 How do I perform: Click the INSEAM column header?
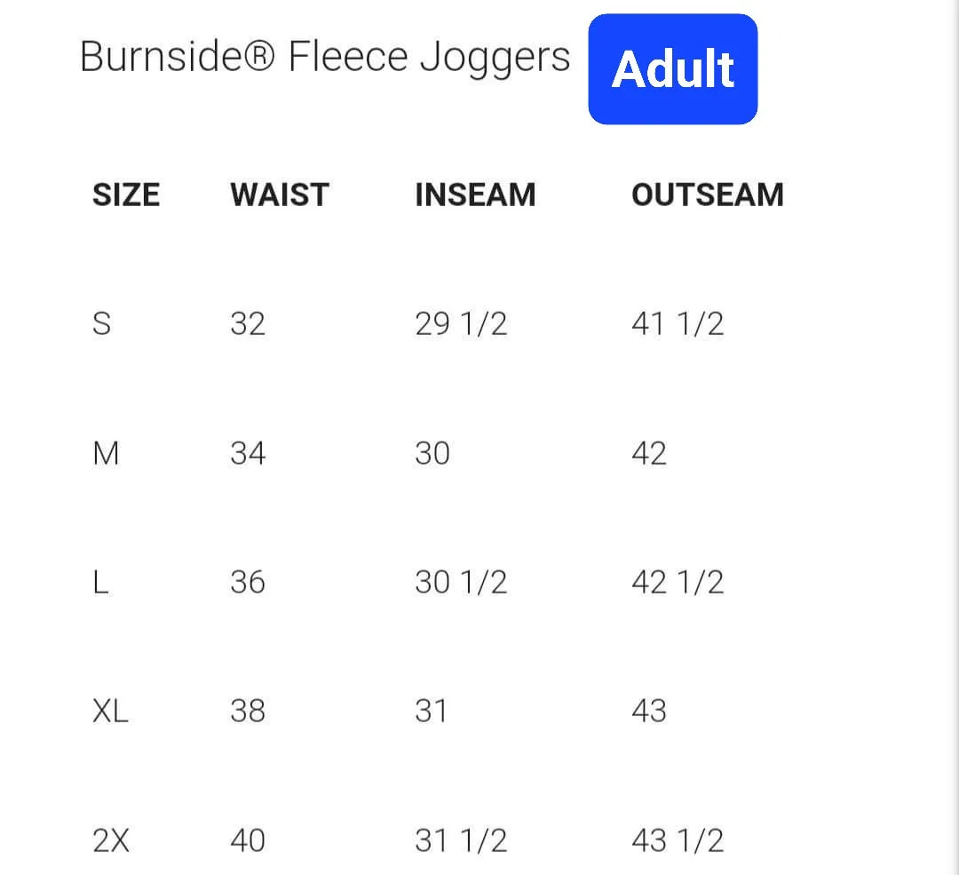tap(475, 195)
